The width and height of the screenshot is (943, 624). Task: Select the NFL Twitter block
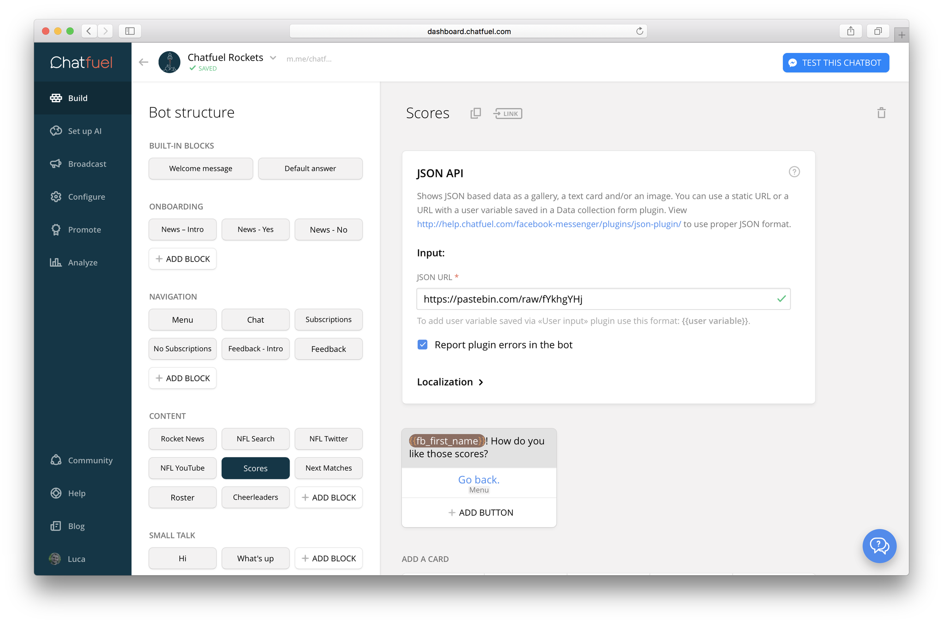pos(329,439)
